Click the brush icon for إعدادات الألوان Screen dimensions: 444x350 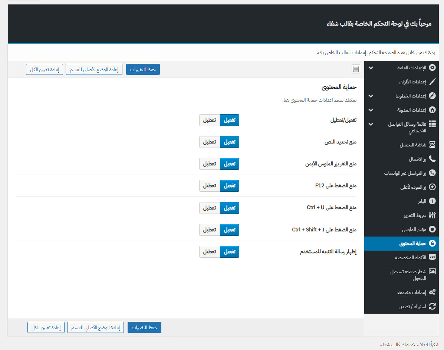(432, 82)
